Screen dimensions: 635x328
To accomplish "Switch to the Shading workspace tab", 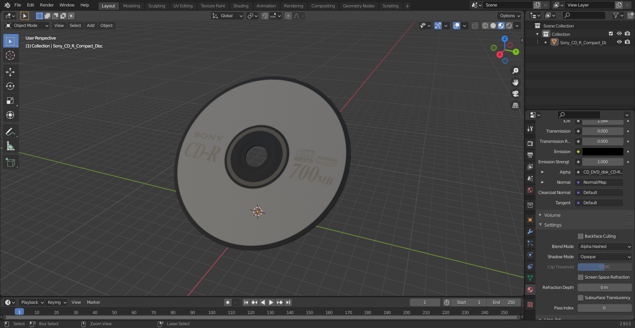I will (x=241, y=6).
